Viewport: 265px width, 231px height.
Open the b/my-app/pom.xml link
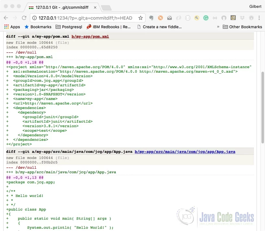point(90,36)
